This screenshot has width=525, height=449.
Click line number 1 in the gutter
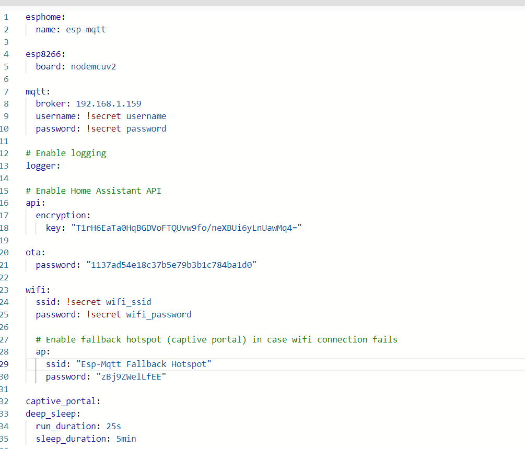[6, 17]
